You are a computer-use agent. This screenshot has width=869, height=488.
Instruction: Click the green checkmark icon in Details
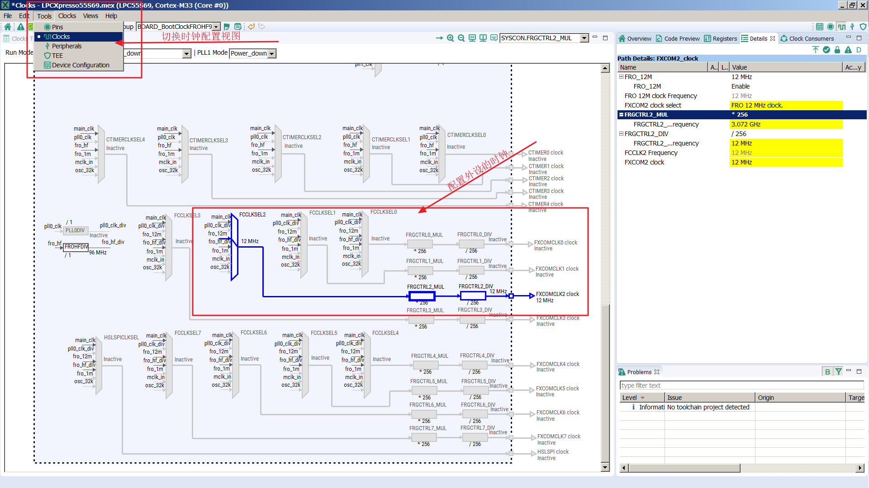point(826,50)
